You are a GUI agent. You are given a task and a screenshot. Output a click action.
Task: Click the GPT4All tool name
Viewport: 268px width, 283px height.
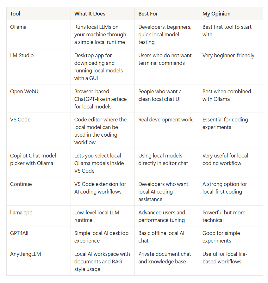(x=19, y=233)
